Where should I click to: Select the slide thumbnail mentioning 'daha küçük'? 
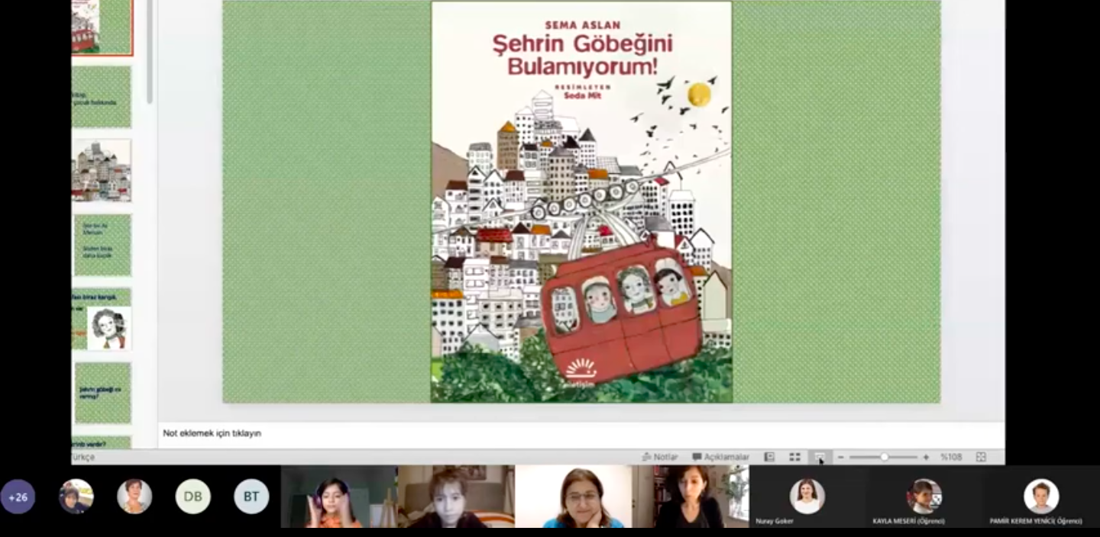(102, 245)
